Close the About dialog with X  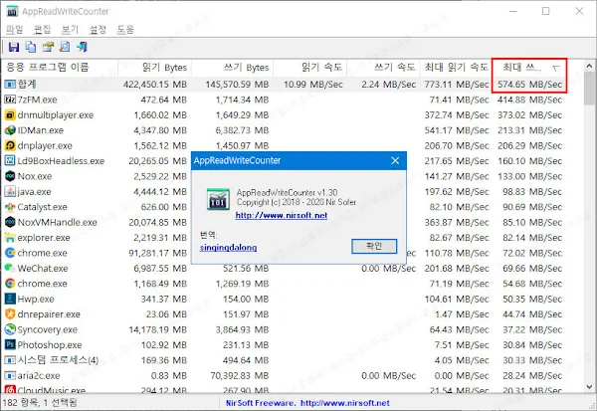coord(395,161)
